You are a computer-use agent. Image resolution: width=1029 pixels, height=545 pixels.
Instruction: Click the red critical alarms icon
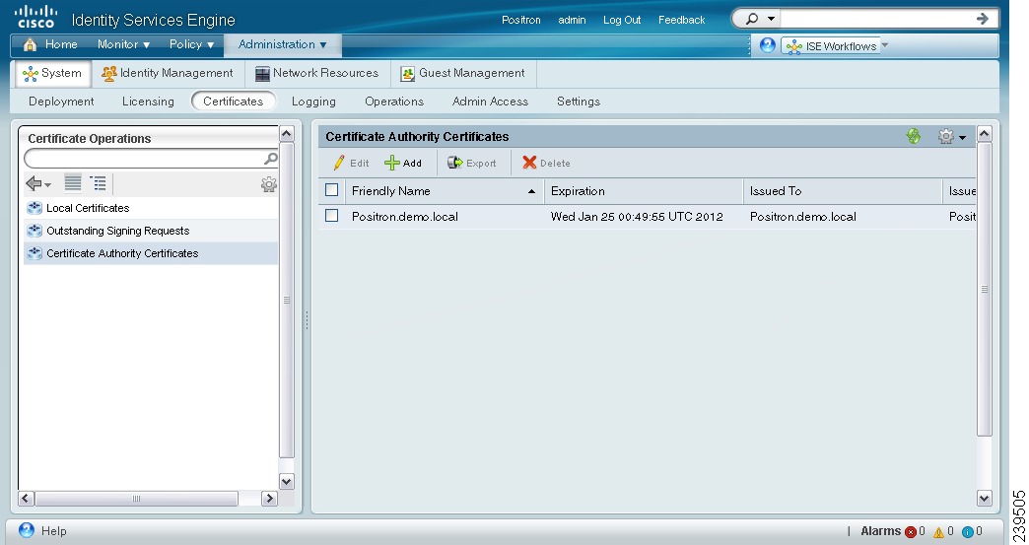910,532
